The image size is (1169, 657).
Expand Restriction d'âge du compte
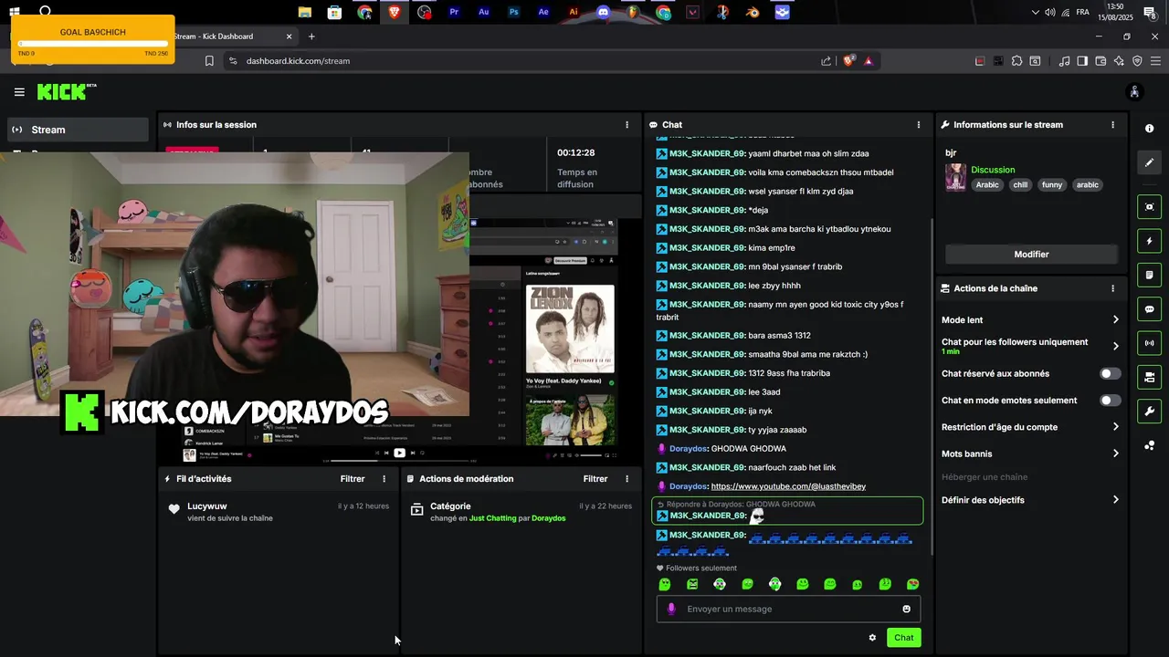[1030, 427]
